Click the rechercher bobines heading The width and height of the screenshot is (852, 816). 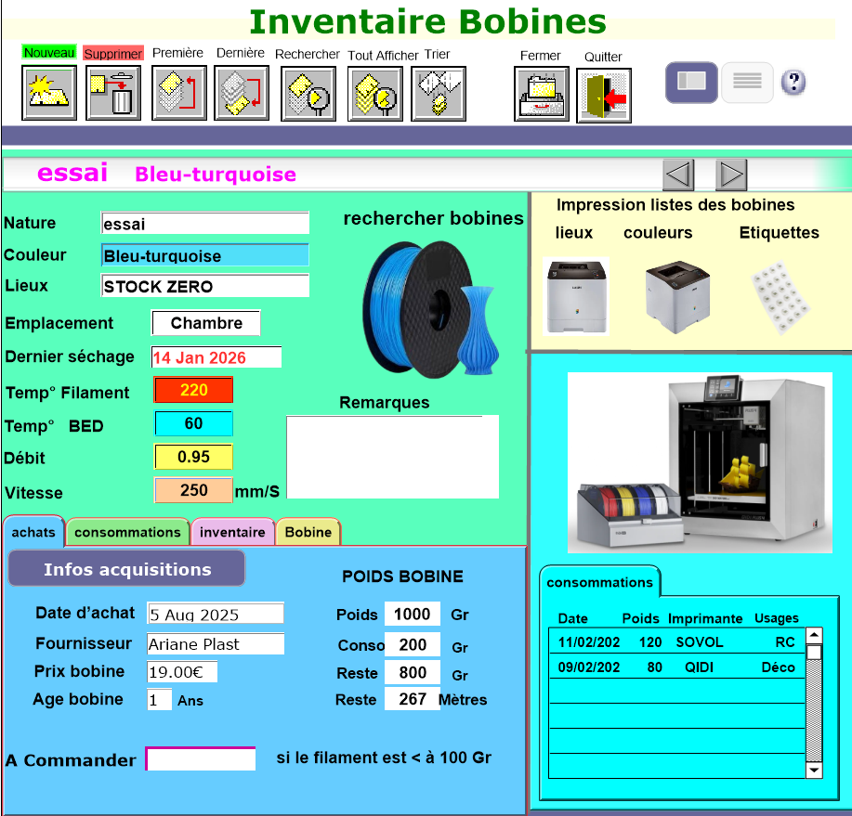(434, 218)
